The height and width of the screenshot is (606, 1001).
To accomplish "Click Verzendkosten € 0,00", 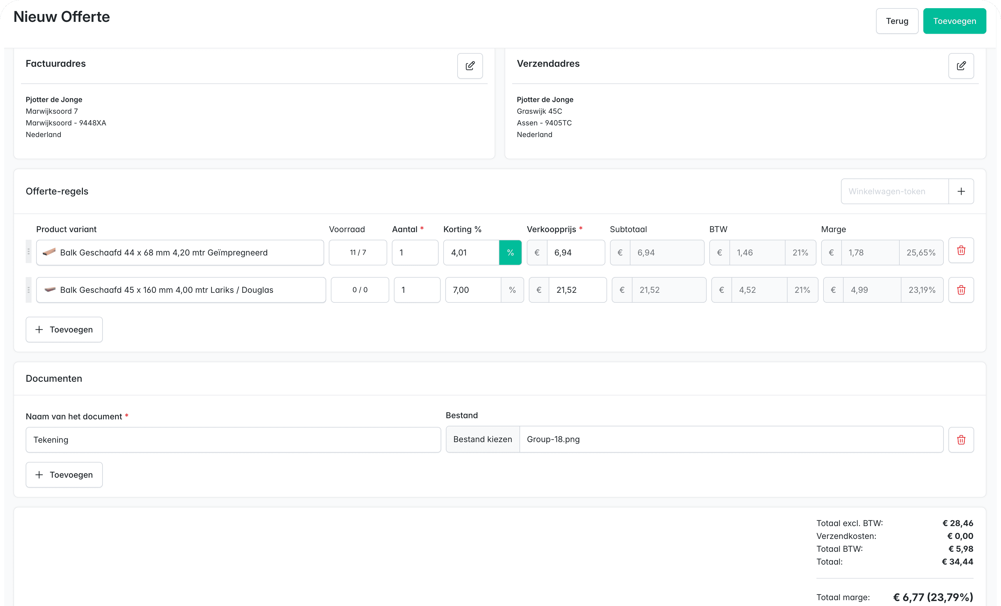I will [960, 536].
